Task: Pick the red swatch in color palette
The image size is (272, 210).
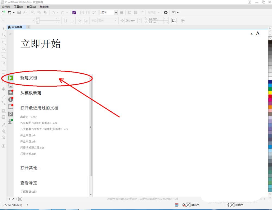Action: 270,96
